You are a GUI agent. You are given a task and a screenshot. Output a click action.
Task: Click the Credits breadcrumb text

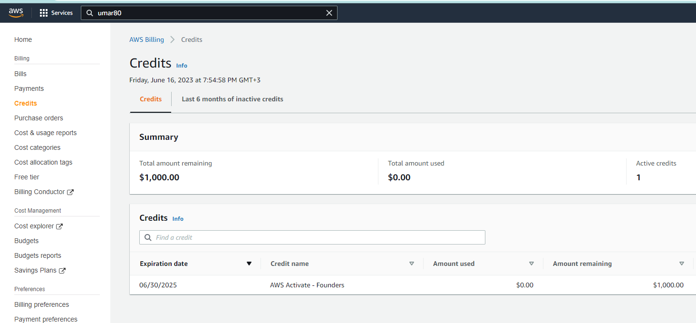[x=192, y=39]
